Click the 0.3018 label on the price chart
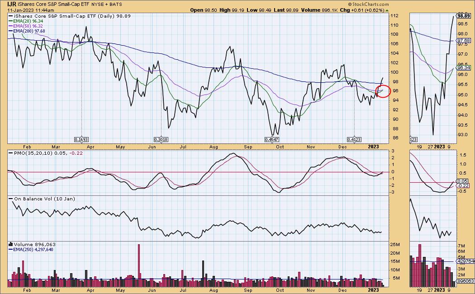The height and width of the screenshot is (294, 475). [x=161, y=140]
